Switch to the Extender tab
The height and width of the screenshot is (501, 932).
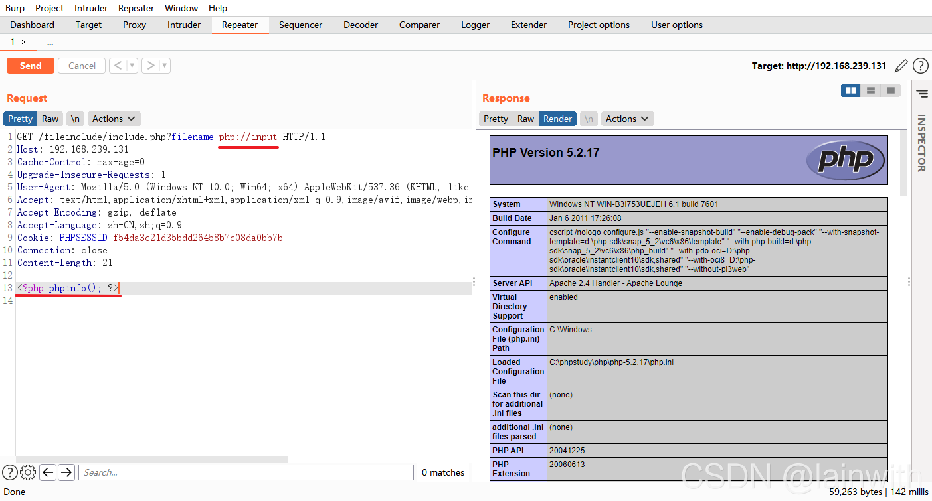pos(529,25)
